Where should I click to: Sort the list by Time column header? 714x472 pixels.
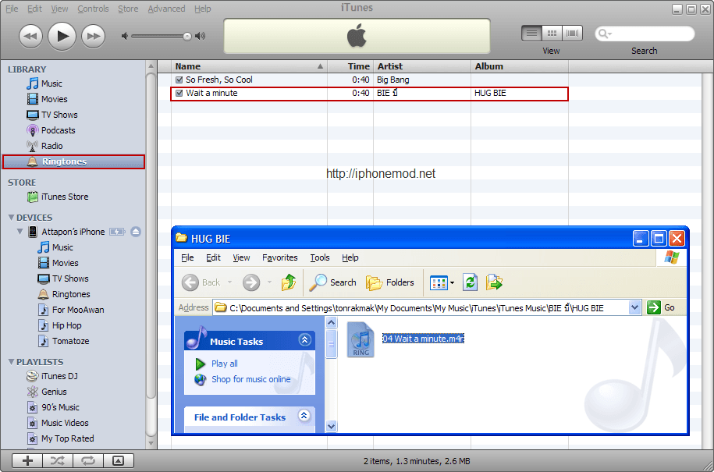pos(350,66)
